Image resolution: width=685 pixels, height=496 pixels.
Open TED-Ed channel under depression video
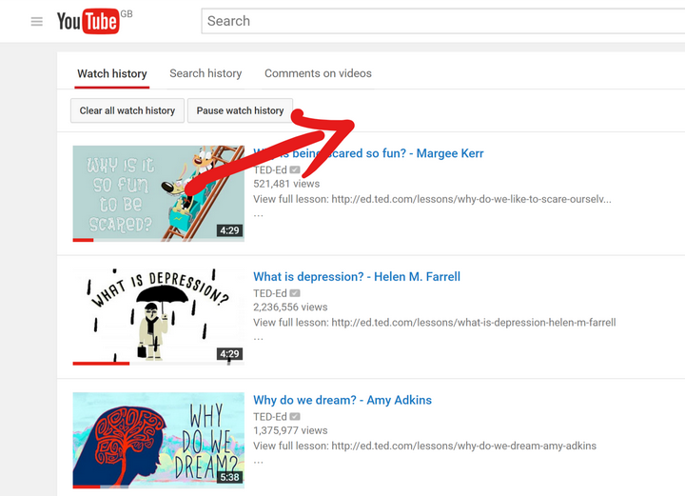tap(270, 293)
